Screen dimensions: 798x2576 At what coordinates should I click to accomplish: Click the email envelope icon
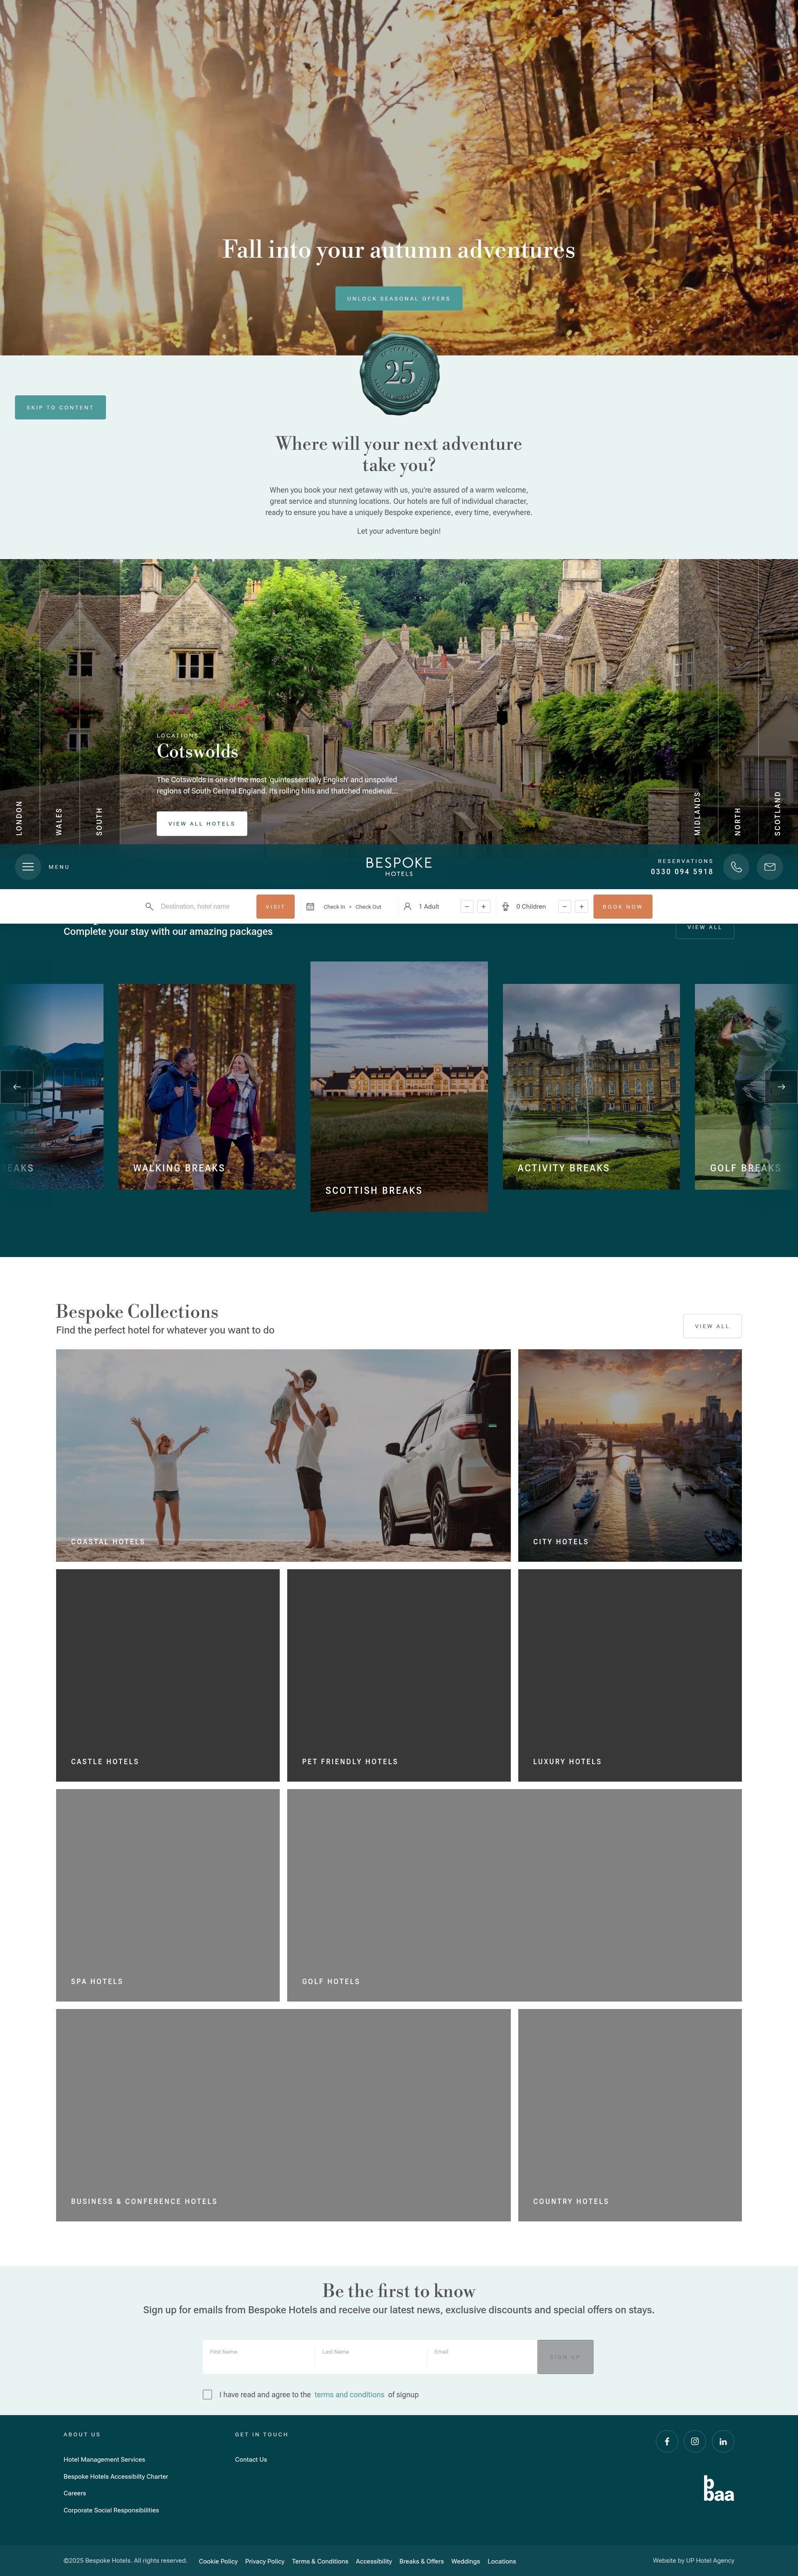click(x=770, y=867)
